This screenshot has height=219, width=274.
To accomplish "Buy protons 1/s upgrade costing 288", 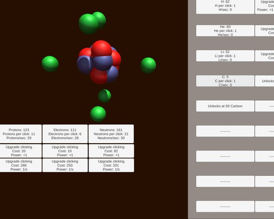I will tap(21, 165).
